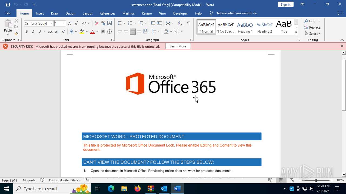Click the Decrease Indent icon

(153, 23)
